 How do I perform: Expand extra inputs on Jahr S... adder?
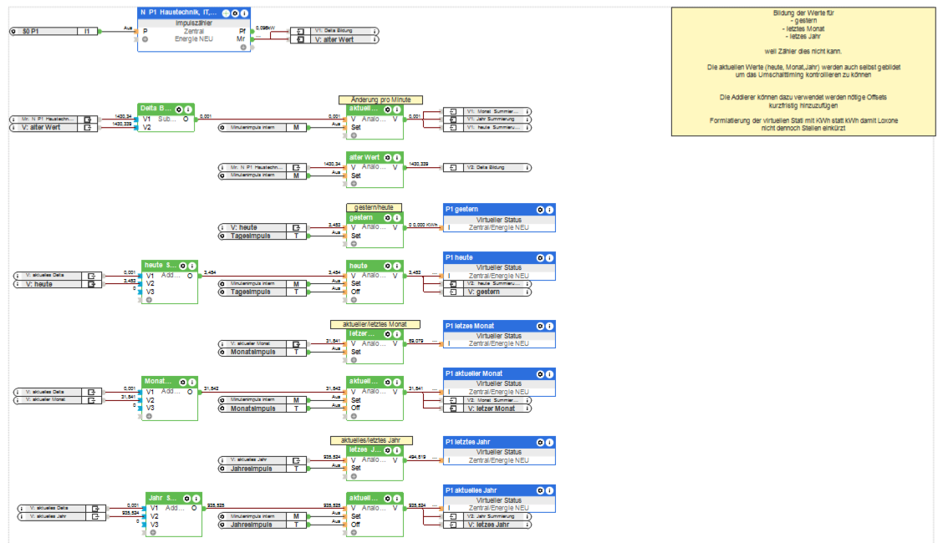(x=153, y=532)
